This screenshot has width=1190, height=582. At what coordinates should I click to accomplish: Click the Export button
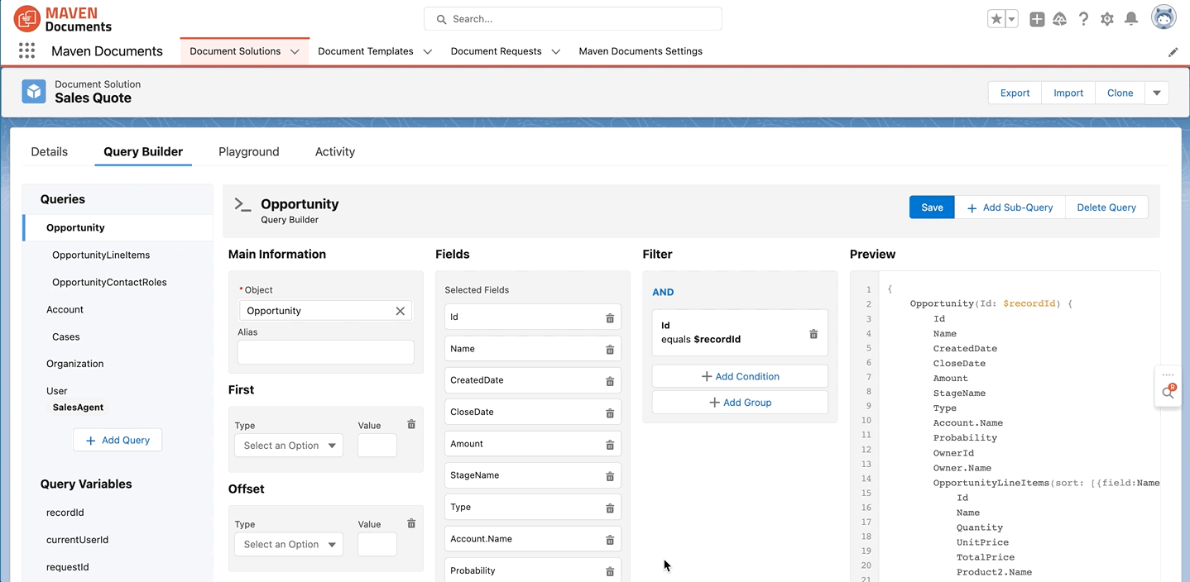point(1015,93)
